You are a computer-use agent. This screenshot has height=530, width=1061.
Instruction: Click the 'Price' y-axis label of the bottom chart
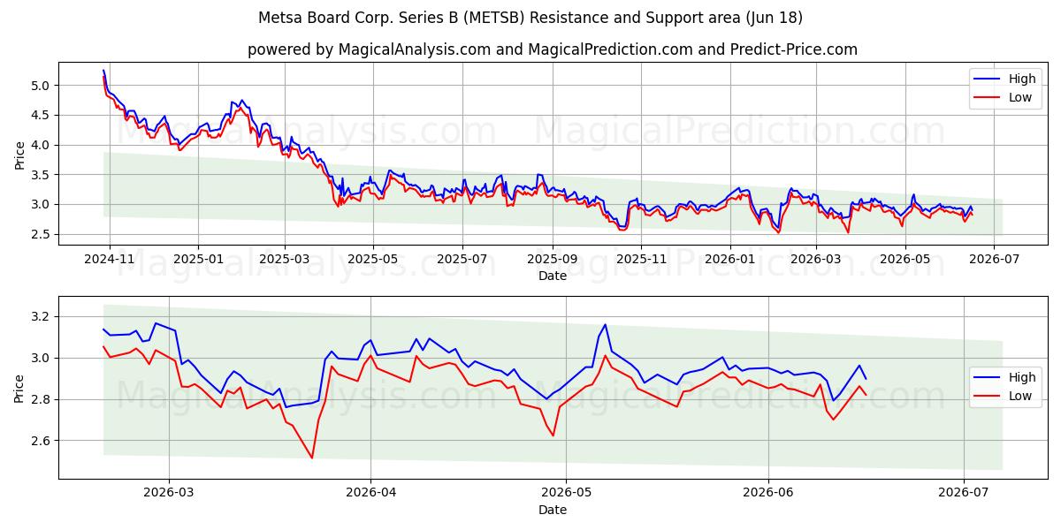click(19, 388)
